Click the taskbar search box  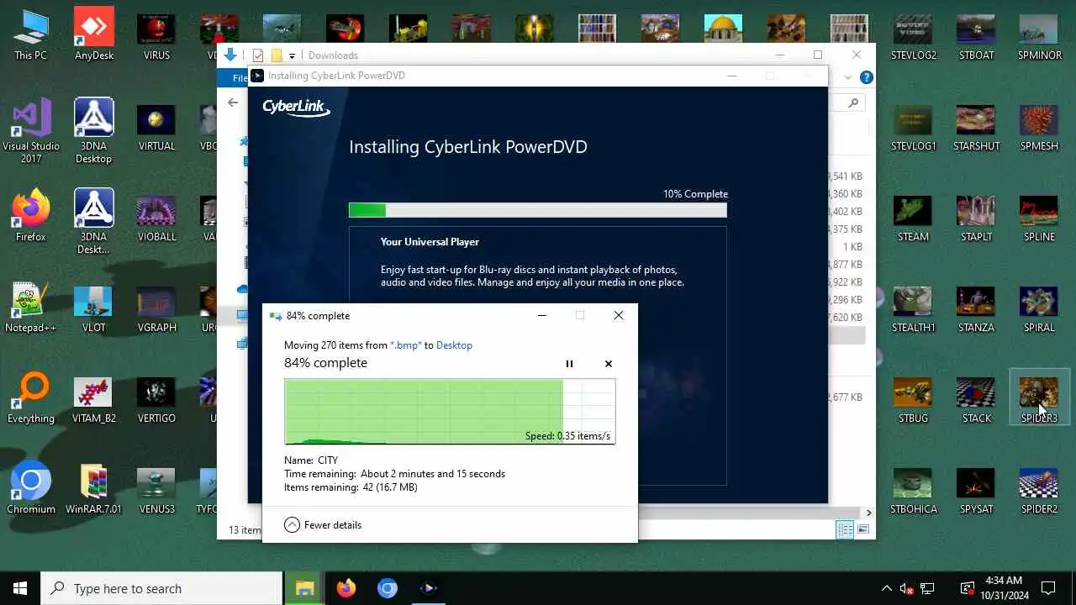pos(161,588)
